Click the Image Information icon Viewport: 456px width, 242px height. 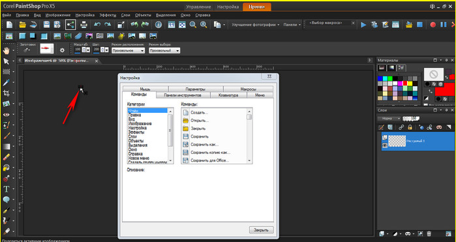(x=159, y=25)
